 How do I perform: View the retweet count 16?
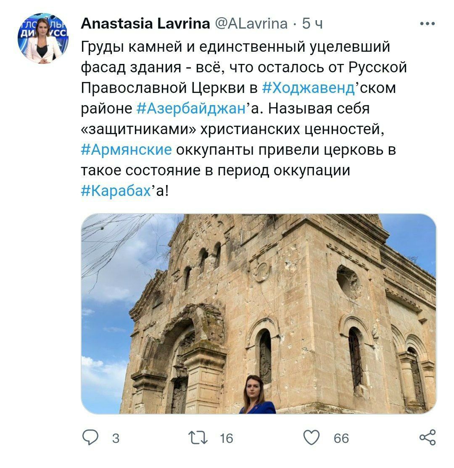[227, 439]
